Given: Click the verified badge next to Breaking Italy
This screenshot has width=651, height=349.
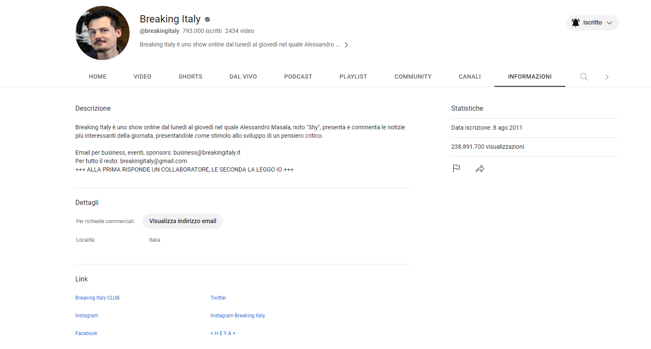Looking at the screenshot, I should pyautogui.click(x=207, y=19).
